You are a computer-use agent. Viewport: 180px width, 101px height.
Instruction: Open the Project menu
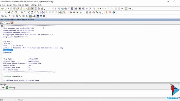pos(21,5)
